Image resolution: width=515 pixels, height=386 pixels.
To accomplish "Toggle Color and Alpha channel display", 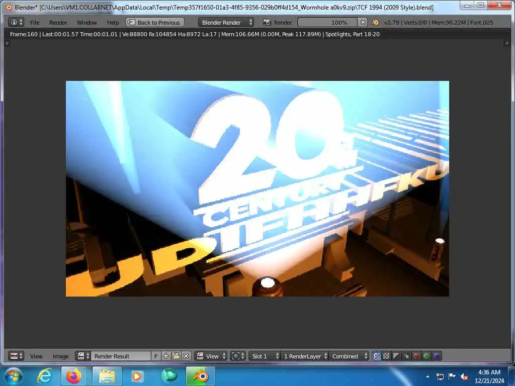I will tap(376, 356).
